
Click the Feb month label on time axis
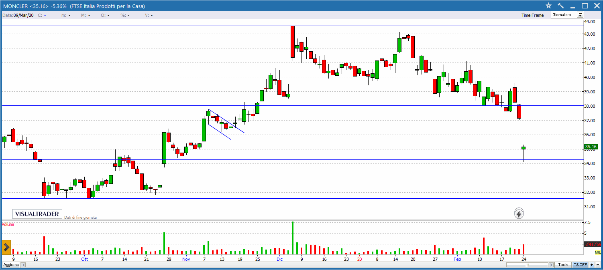coord(457,259)
